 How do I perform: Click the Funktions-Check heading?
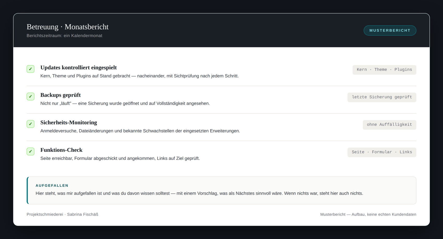[61, 150]
